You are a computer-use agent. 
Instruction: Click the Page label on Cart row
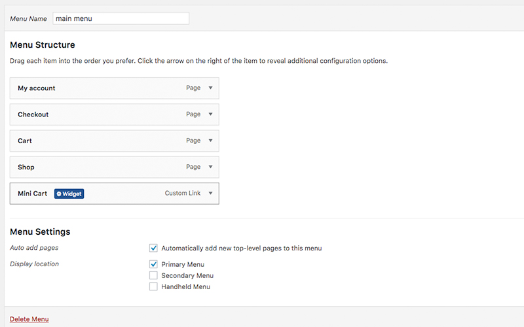[x=193, y=141]
